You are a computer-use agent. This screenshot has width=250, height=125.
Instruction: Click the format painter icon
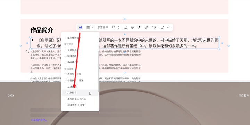tap(154, 27)
